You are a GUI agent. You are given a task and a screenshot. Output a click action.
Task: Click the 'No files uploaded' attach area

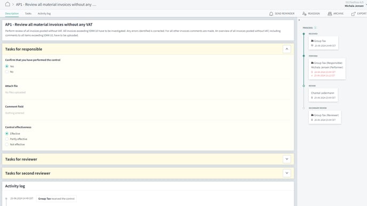pyautogui.click(x=15, y=93)
